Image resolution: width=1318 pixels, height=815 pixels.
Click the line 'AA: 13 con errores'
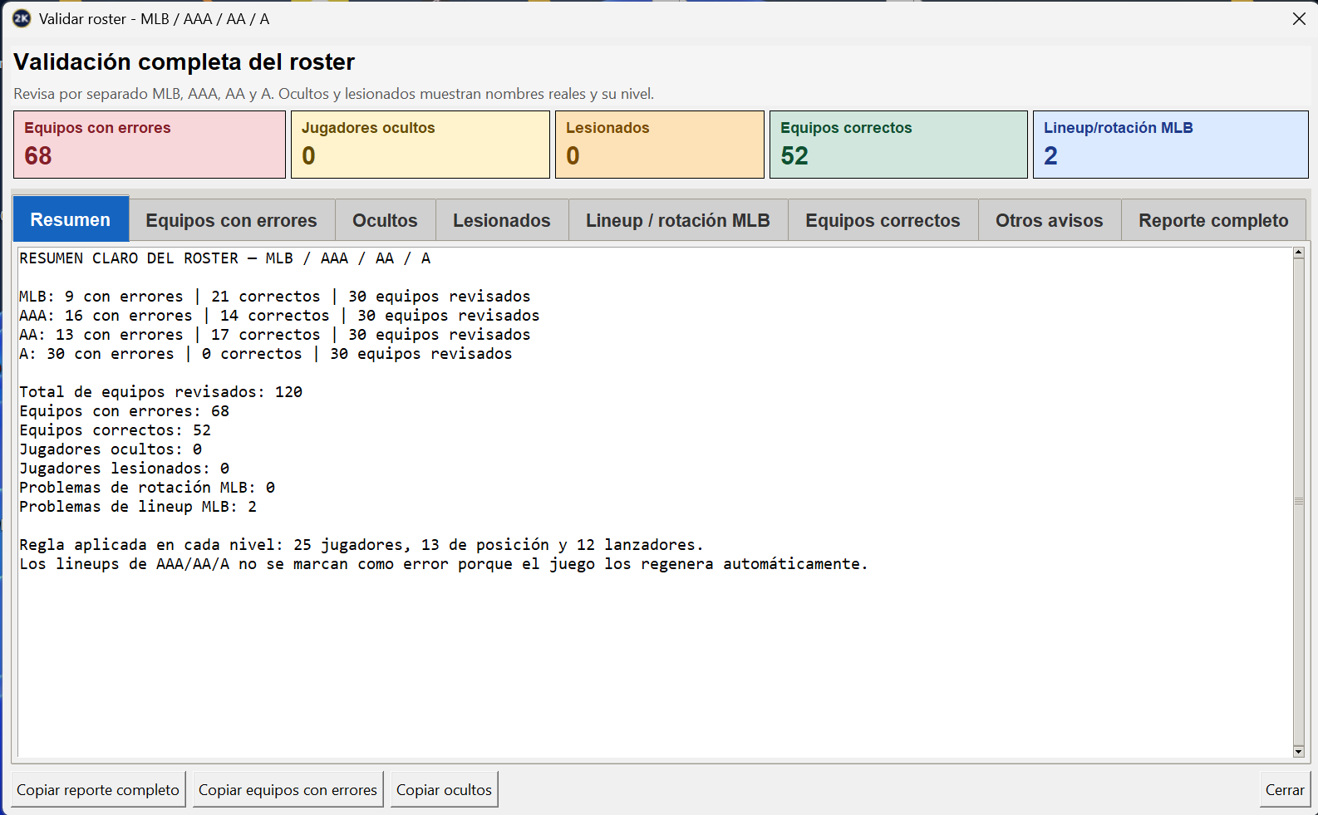pyautogui.click(x=275, y=334)
